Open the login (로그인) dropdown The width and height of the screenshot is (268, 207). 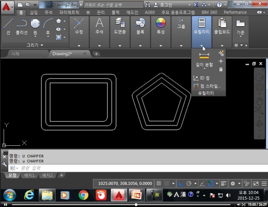pyautogui.click(x=189, y=5)
